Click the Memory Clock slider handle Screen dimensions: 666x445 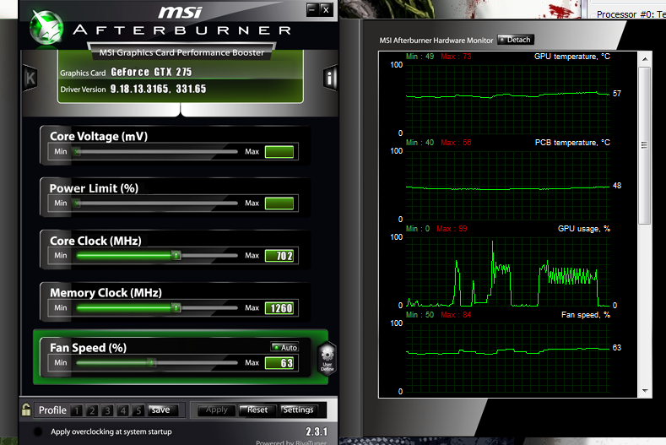176,307
